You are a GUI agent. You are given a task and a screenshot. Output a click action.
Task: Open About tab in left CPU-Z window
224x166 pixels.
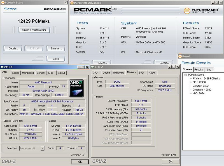click(61, 73)
